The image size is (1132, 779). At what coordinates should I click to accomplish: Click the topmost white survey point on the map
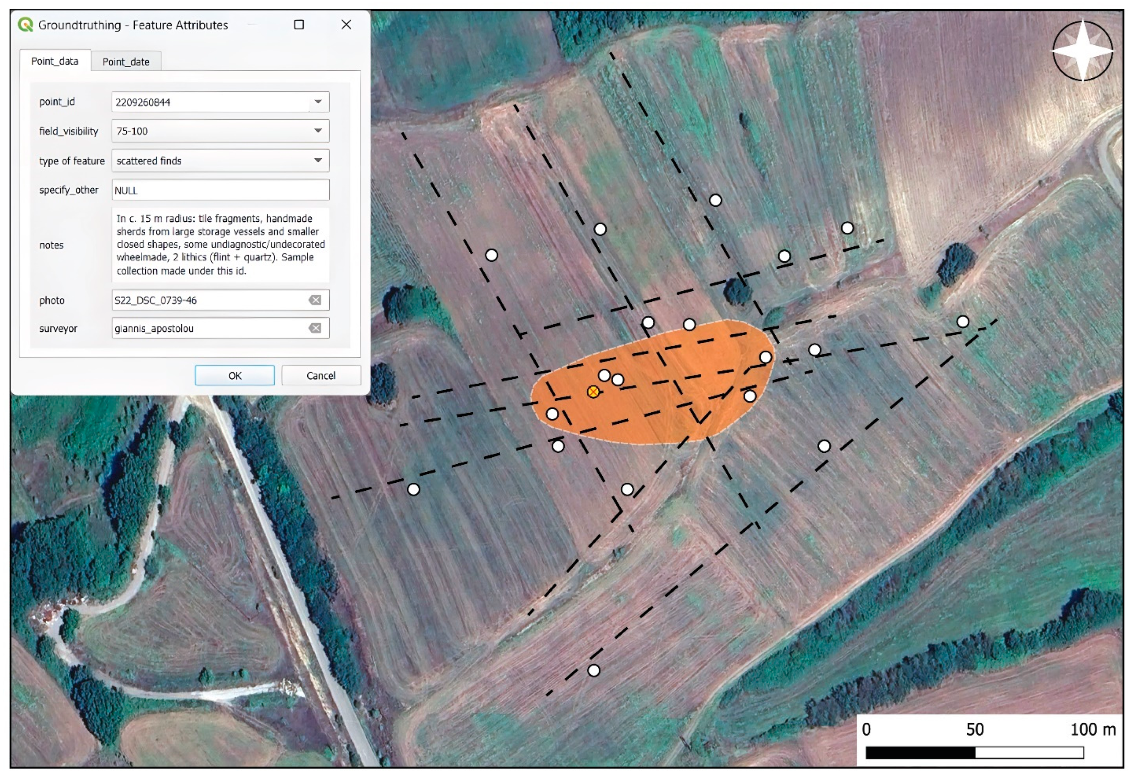[715, 200]
